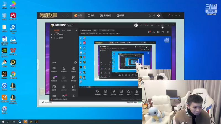The width and height of the screenshot is (221, 124).
Task: Open the read-danmaku tool (读弹幕)
Action: (x=54, y=88)
